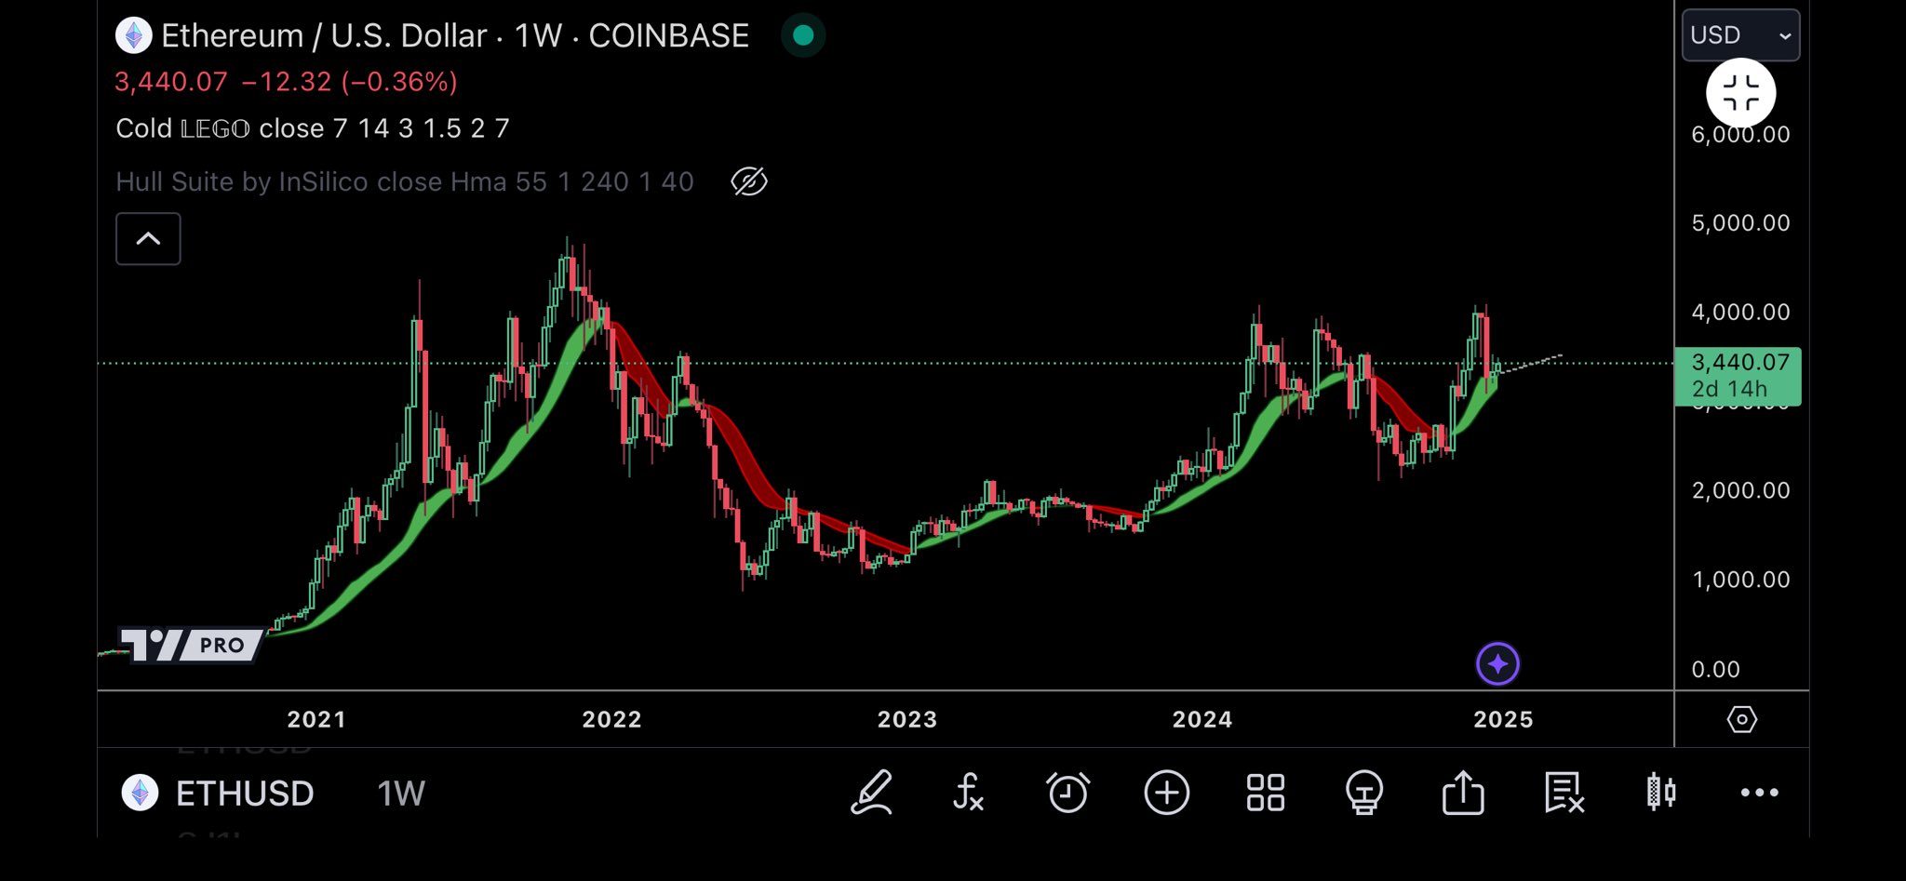
Task: Open the indicators fx menu
Action: click(968, 793)
